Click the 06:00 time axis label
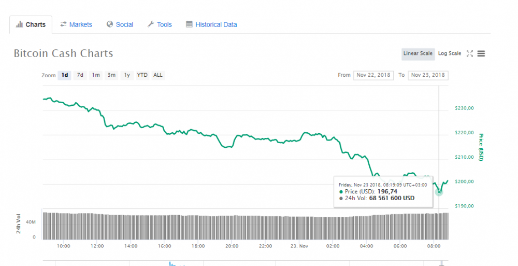The width and height of the screenshot is (518, 266). (x=400, y=246)
